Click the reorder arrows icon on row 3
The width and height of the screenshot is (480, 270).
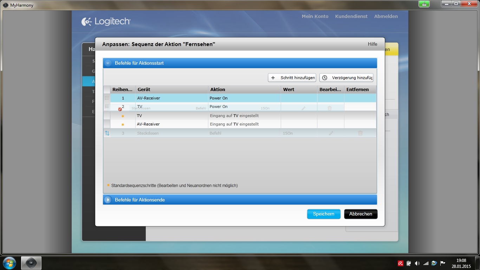tap(107, 133)
